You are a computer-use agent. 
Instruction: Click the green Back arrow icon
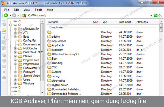click(x=6, y=15)
